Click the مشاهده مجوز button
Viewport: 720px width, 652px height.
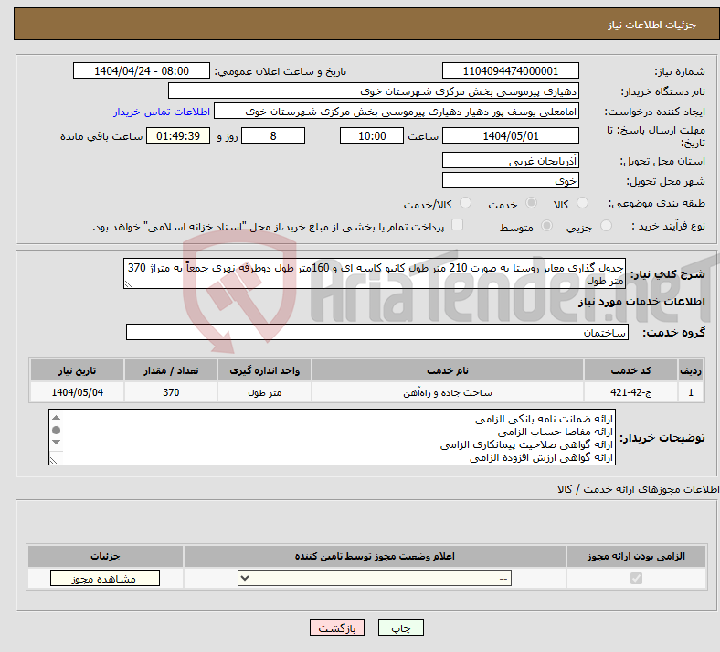pyautogui.click(x=105, y=578)
